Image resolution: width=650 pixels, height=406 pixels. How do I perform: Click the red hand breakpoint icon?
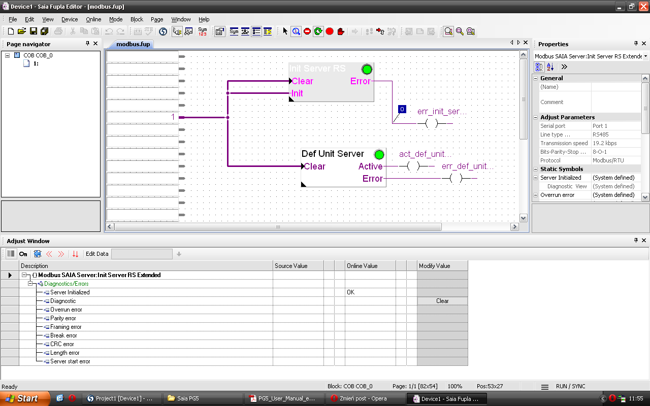pos(341,31)
